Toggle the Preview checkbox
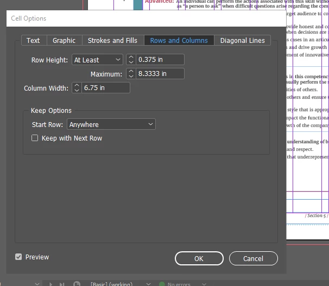This screenshot has width=329, height=286. tap(18, 257)
